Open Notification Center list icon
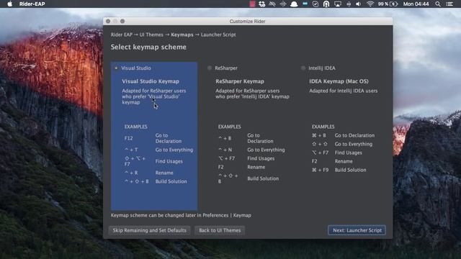This screenshot has width=461, height=259. click(x=449, y=4)
